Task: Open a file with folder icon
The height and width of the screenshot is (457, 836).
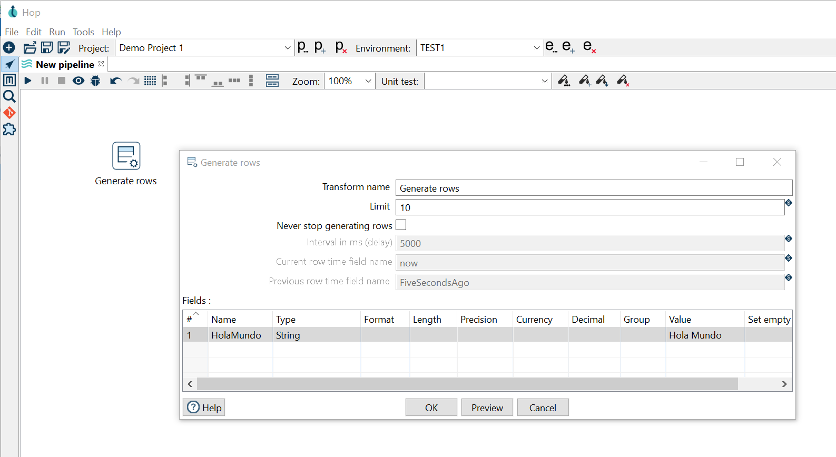Action: pyautogui.click(x=30, y=47)
